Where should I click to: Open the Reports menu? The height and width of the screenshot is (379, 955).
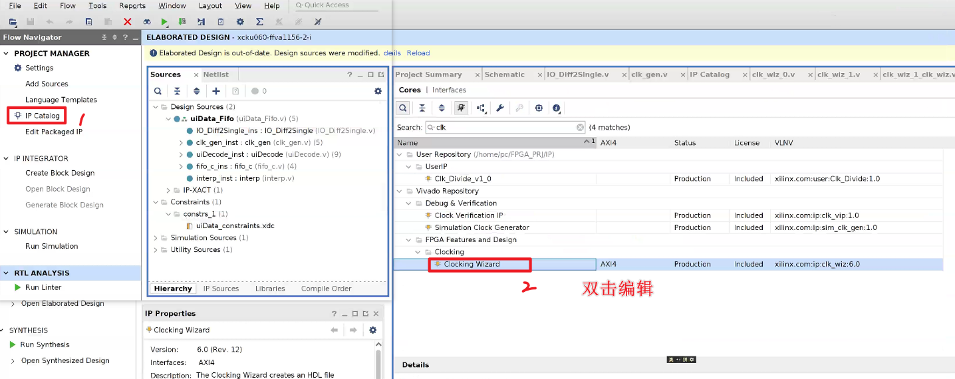132,6
